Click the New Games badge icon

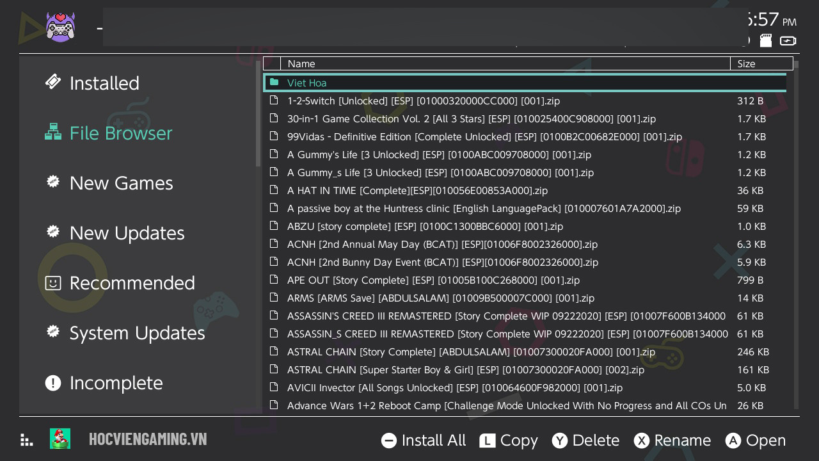[53, 182]
